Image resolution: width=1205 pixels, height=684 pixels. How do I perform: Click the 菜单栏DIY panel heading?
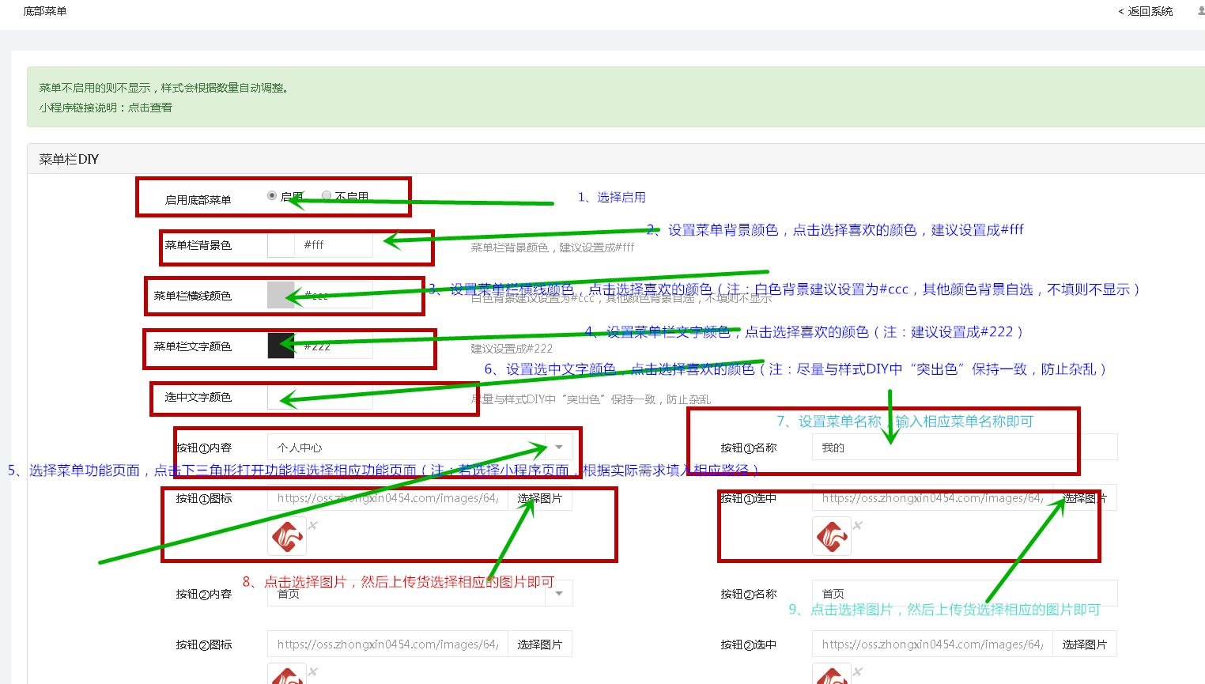click(x=69, y=159)
